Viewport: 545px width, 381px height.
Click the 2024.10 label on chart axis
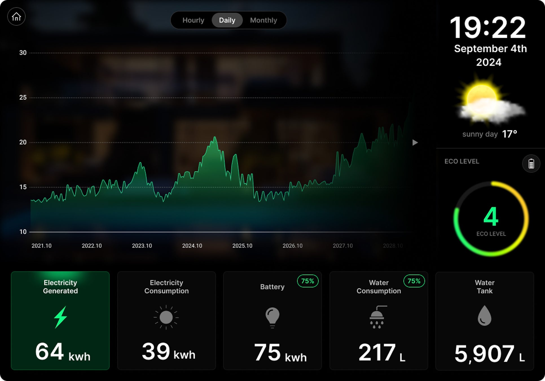tap(192, 246)
